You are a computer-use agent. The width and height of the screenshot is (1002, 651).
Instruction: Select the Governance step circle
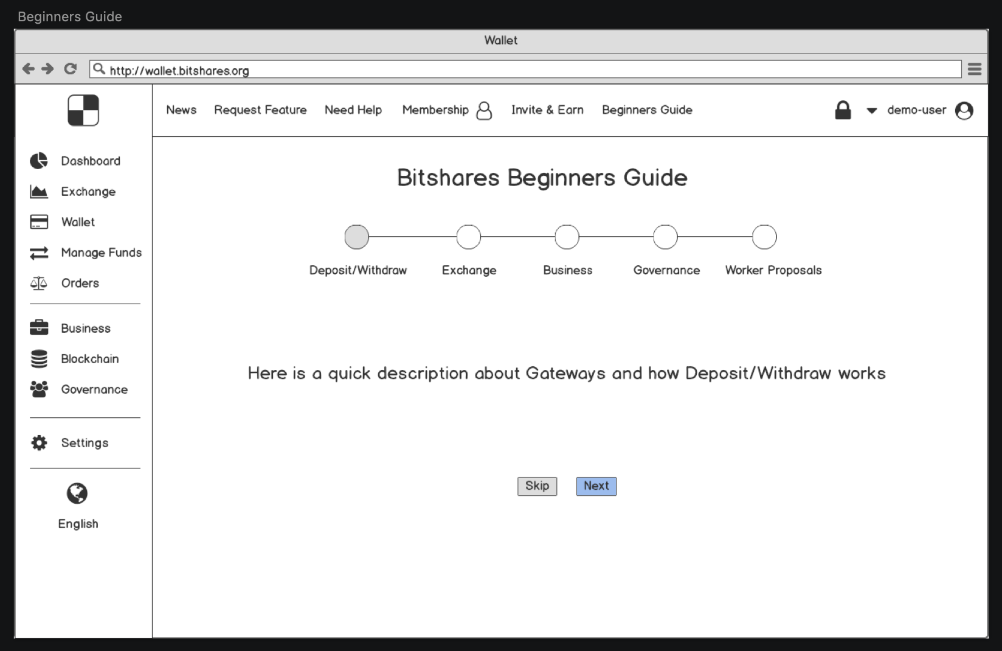coord(665,237)
